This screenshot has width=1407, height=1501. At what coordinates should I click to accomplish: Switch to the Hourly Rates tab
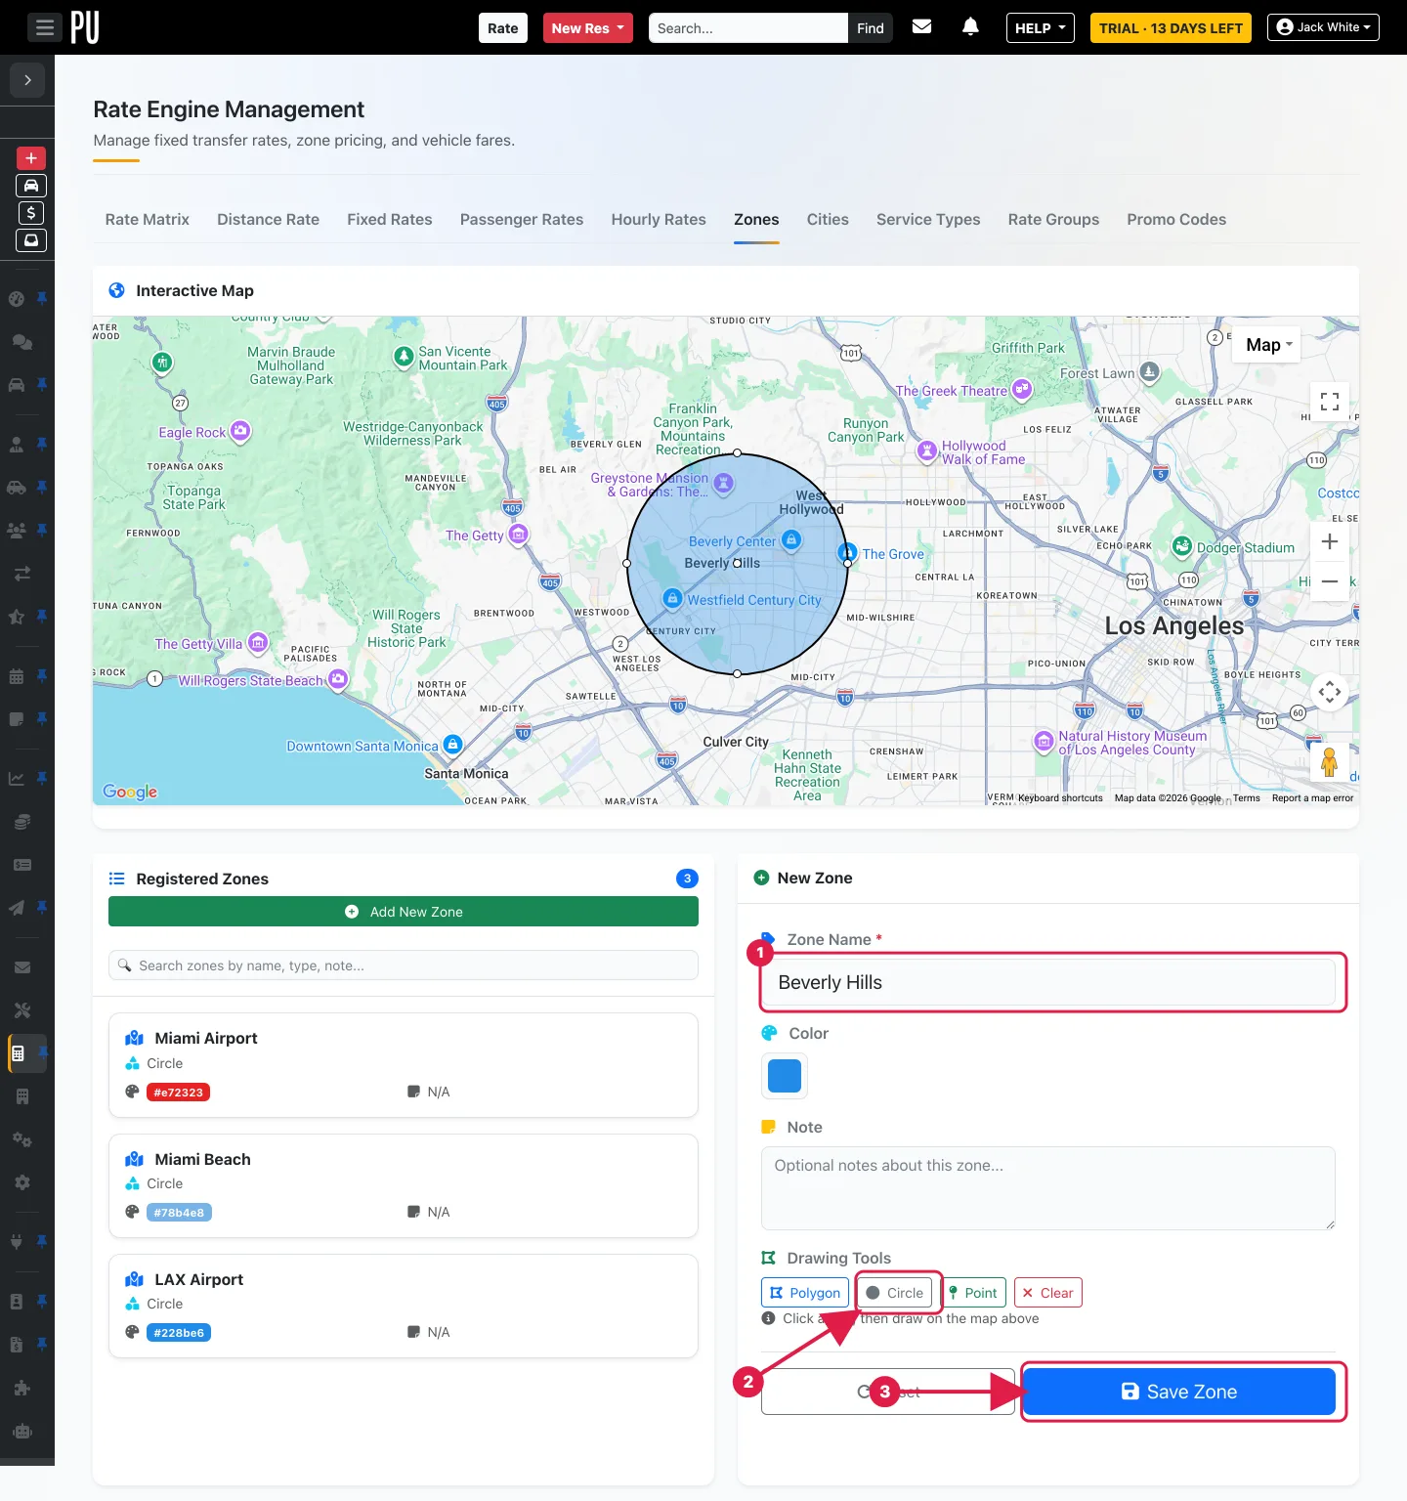(x=659, y=219)
